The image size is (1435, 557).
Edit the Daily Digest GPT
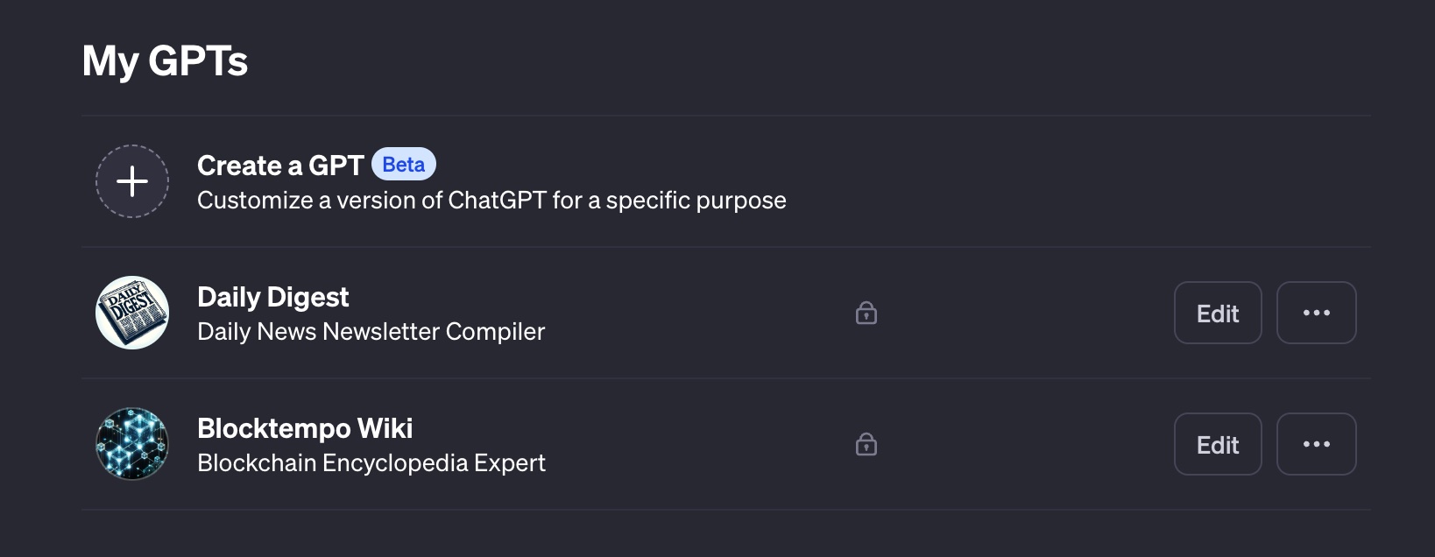(x=1217, y=313)
